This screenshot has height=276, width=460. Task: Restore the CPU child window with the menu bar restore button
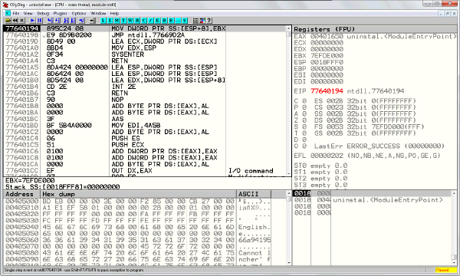[448, 13]
